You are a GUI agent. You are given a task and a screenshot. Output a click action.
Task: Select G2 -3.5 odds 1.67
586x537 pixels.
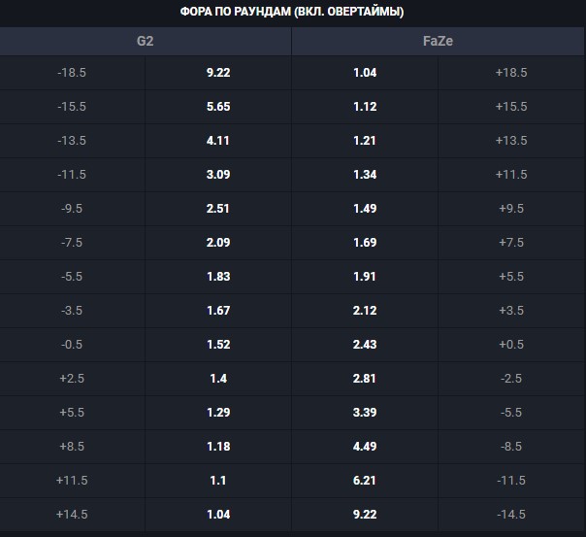pos(218,311)
